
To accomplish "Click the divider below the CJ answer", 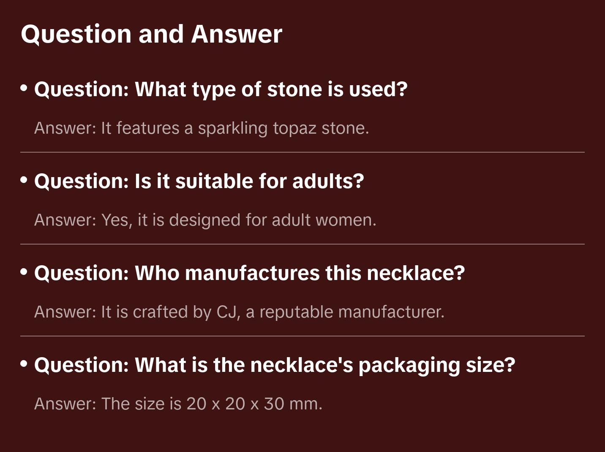I will coord(302,336).
